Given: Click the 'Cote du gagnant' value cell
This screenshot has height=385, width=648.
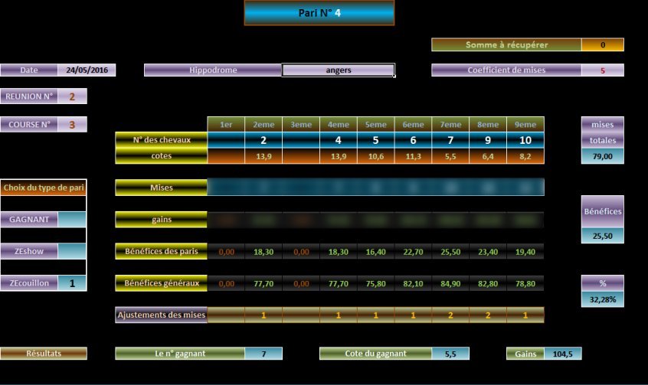Looking at the screenshot, I should point(450,354).
